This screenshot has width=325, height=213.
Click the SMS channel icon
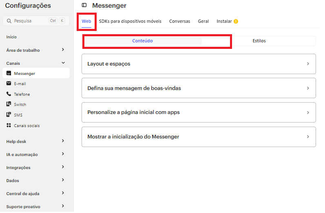pos(9,115)
